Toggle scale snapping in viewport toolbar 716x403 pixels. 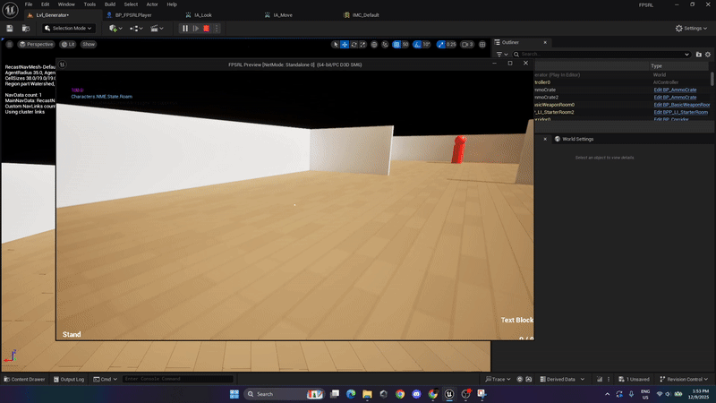tap(440, 44)
